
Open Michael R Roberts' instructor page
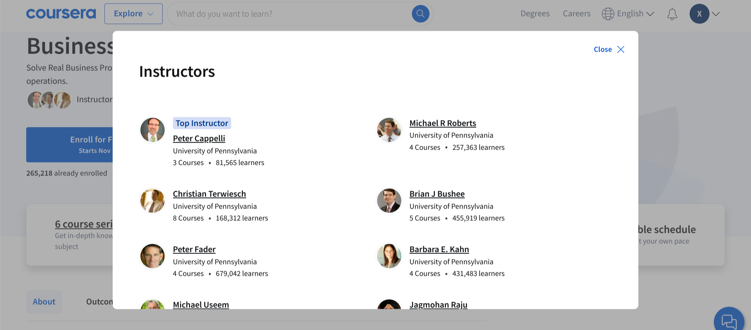click(442, 123)
